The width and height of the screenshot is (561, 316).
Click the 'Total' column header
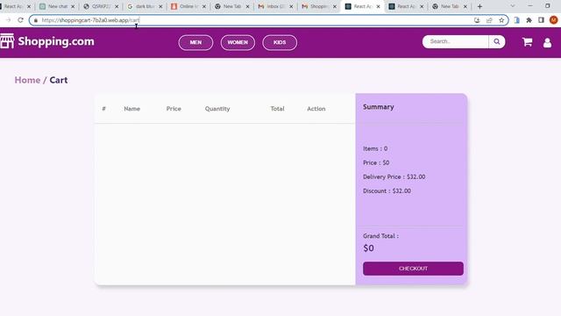277,109
